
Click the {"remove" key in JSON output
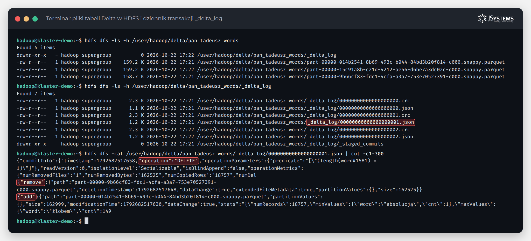click(31, 182)
